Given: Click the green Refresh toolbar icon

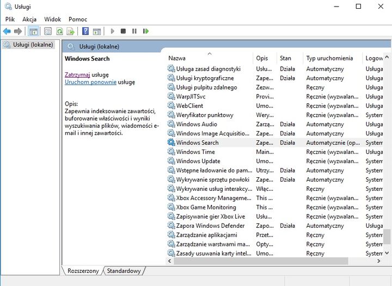Looking at the screenshot, I should coord(59,31).
